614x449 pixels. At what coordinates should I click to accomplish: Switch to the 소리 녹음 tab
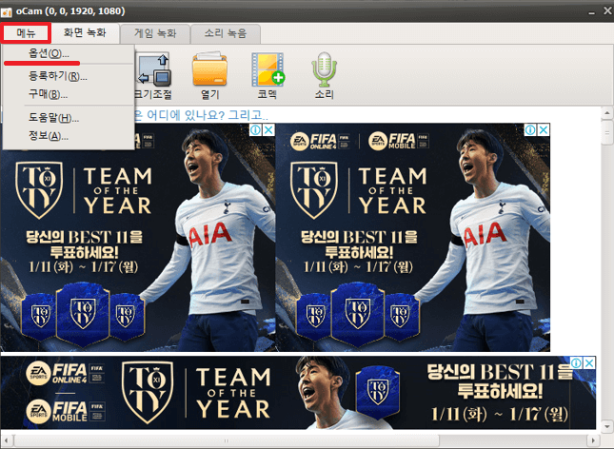coord(226,33)
